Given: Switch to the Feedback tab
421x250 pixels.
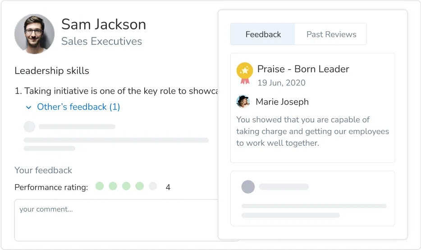Looking at the screenshot, I should 263,34.
